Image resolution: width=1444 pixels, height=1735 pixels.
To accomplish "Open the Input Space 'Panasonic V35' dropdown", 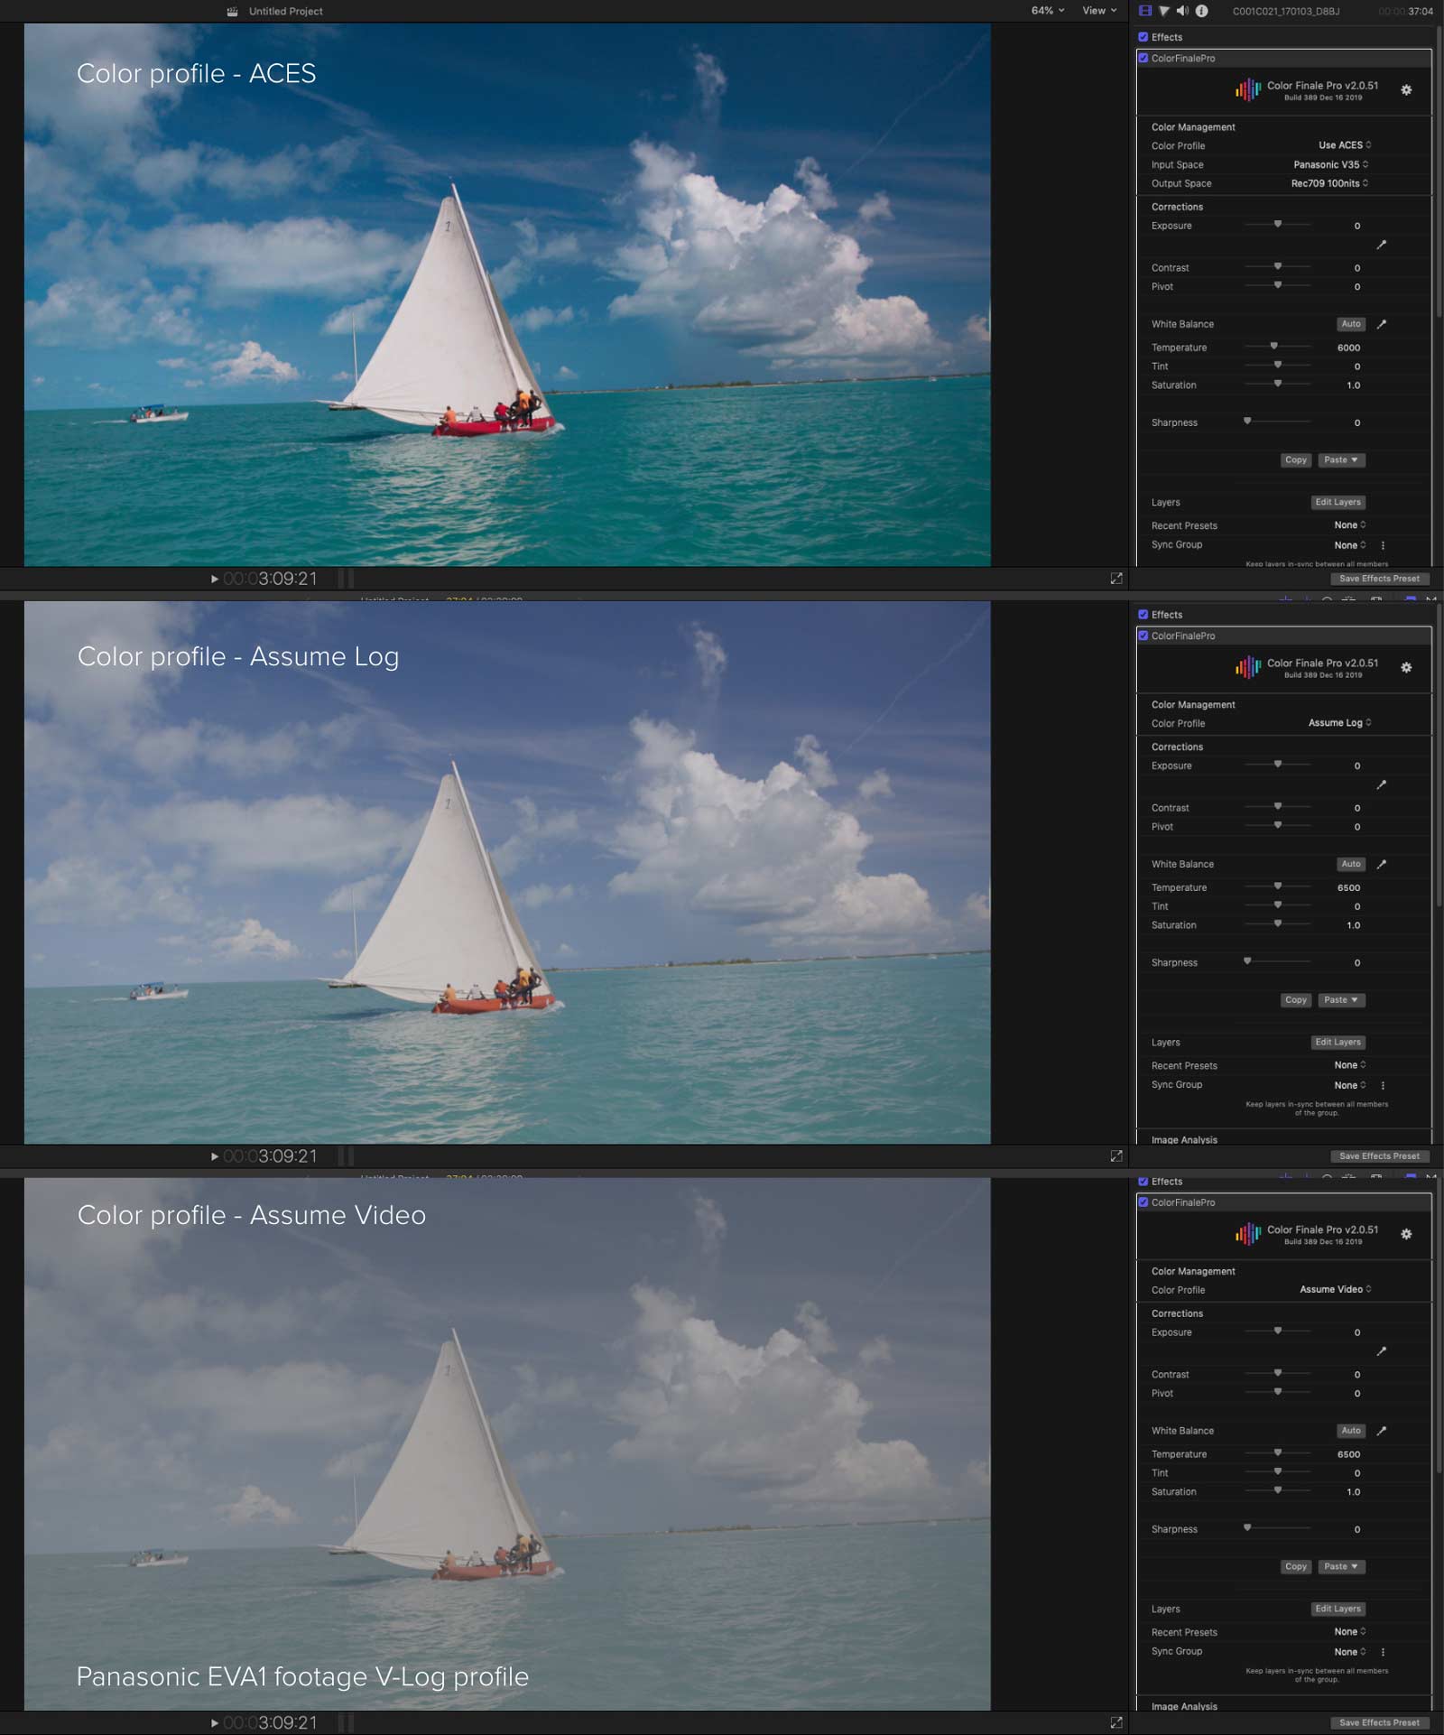I will point(1331,164).
